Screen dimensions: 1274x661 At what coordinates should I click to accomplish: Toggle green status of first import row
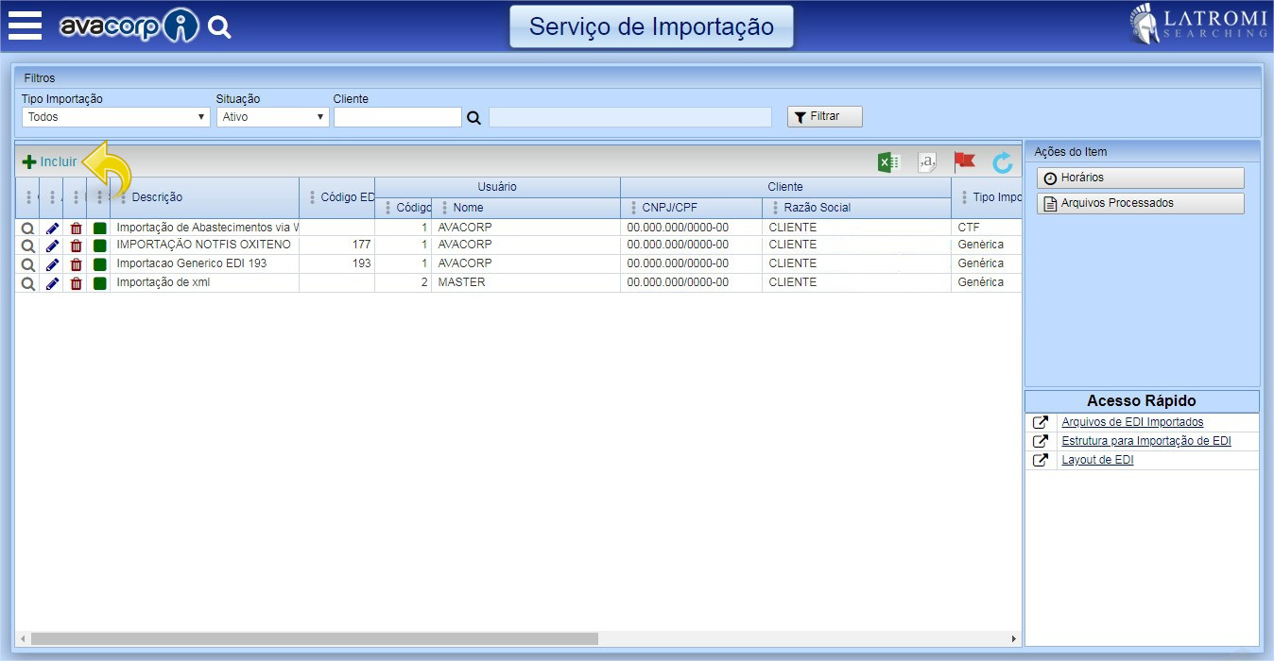(x=100, y=228)
